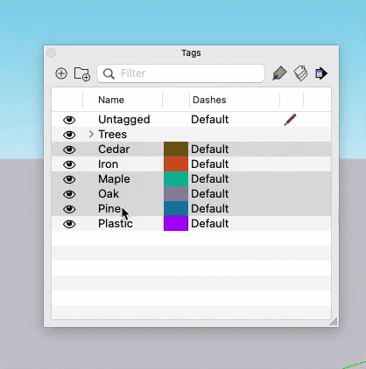Select the Oak tag name
Viewport: 366px width, 369px height.
(x=109, y=194)
